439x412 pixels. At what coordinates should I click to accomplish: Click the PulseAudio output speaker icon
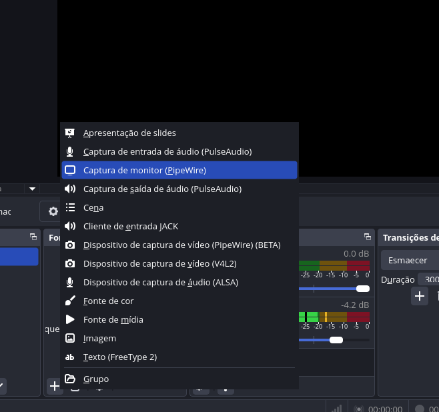click(x=70, y=189)
